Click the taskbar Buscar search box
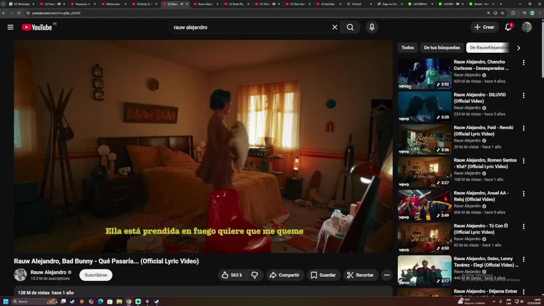544x306 pixels. [35, 301]
